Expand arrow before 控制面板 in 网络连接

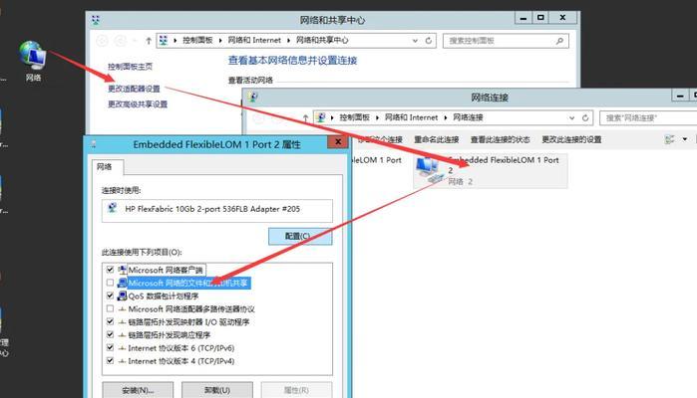[x=332, y=117]
